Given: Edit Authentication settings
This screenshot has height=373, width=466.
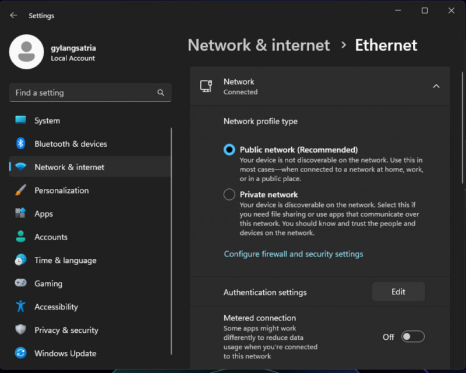Looking at the screenshot, I should coord(398,291).
